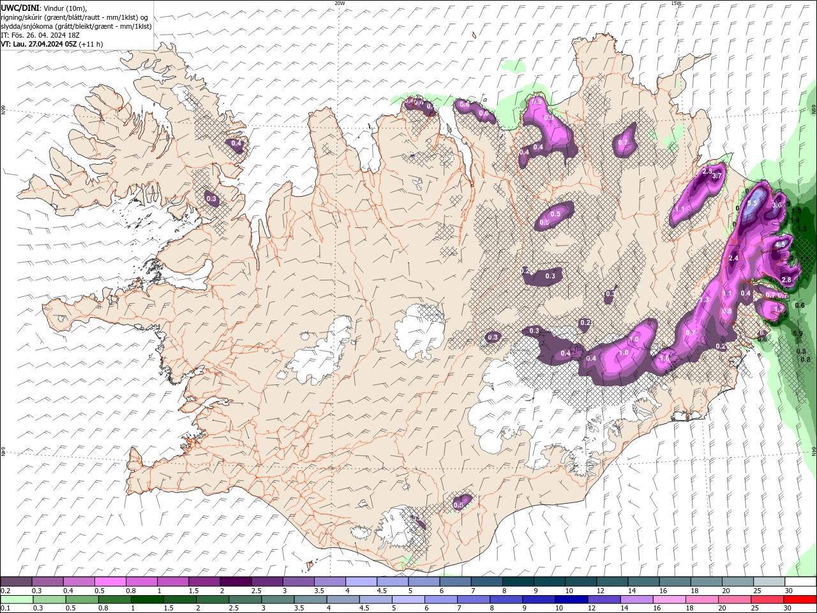The height and width of the screenshot is (613, 817).
Task: Click the "4.5" snowfall value in Eastfjords
Action: (x=780, y=245)
